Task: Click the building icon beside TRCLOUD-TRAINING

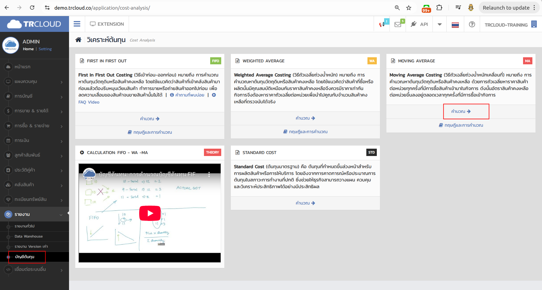Action: pos(534,24)
